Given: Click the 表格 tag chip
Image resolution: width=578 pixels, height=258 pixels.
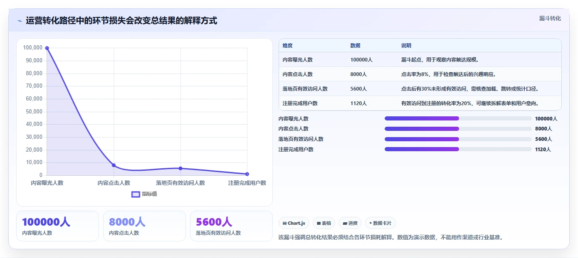Looking at the screenshot, I should [324, 223].
